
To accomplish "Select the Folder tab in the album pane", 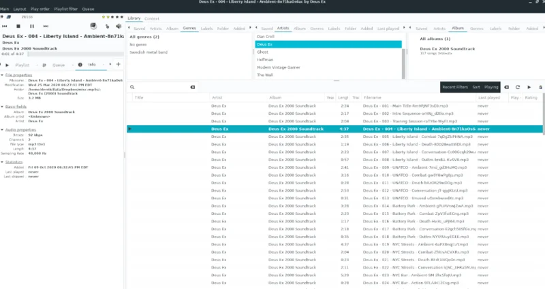I will pyautogui.click(x=514, y=29).
